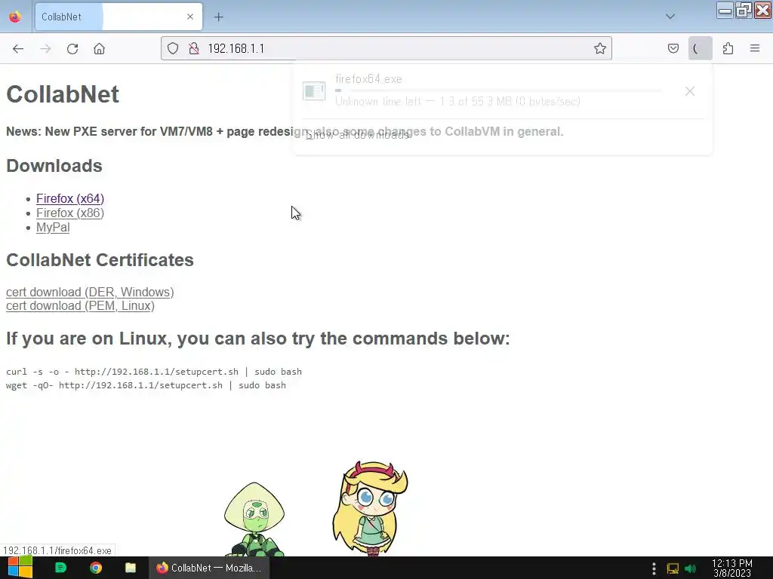Launch Chrome from the taskbar
The width and height of the screenshot is (773, 579).
click(96, 568)
